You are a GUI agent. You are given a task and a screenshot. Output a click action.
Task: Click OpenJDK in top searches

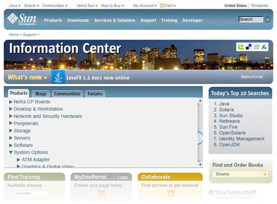[230, 145]
